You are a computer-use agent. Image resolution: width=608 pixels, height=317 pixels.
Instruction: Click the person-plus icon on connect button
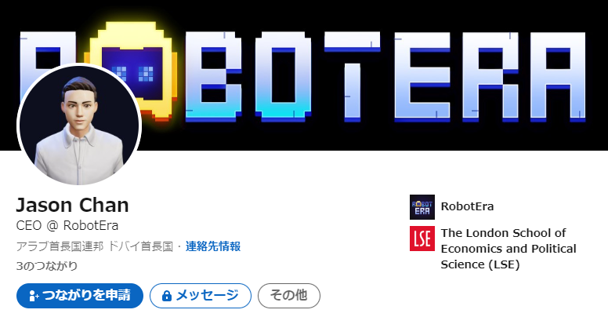[34, 296]
